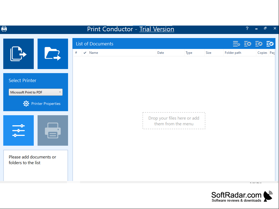Click the Add Documents tile icon

19,54
